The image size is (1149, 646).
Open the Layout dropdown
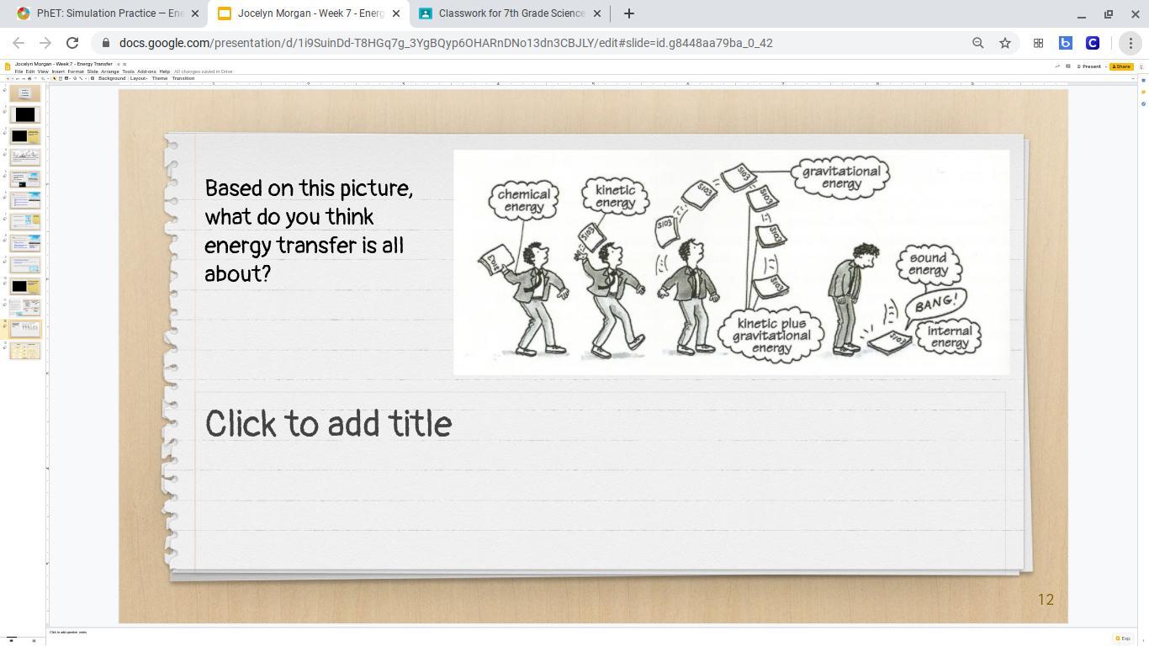[x=139, y=78]
